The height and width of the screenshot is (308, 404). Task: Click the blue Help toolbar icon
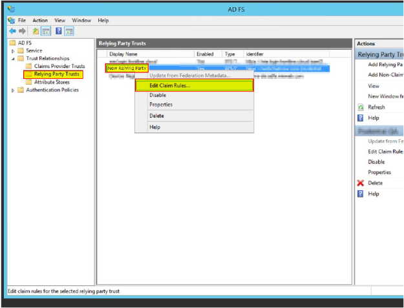pyautogui.click(x=58, y=31)
